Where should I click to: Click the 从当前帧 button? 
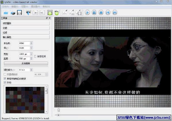(x=26, y=63)
